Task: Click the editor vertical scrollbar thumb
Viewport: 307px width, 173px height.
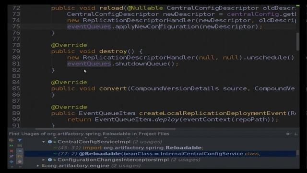Action: click(x=297, y=41)
